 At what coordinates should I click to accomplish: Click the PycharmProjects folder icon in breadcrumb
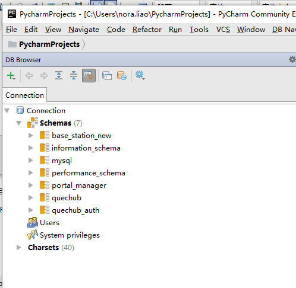point(12,44)
